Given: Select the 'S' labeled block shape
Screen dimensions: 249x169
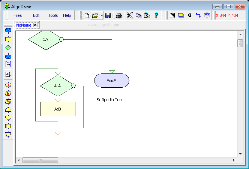Looking at the screenshot, I should pos(8,102).
